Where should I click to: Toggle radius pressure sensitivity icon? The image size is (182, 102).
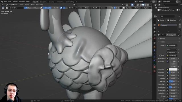[41, 8]
